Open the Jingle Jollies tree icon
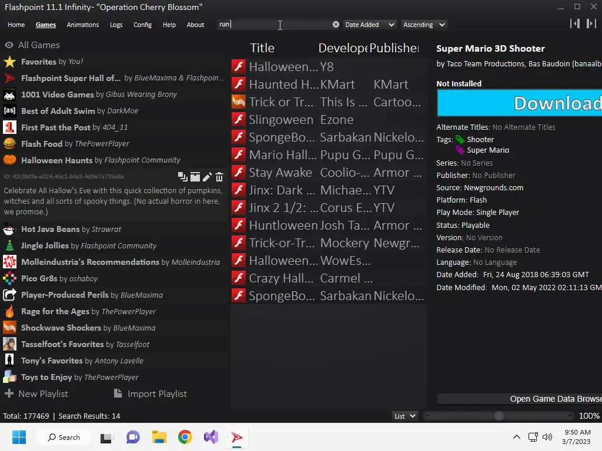This screenshot has width=602, height=451. point(9,245)
